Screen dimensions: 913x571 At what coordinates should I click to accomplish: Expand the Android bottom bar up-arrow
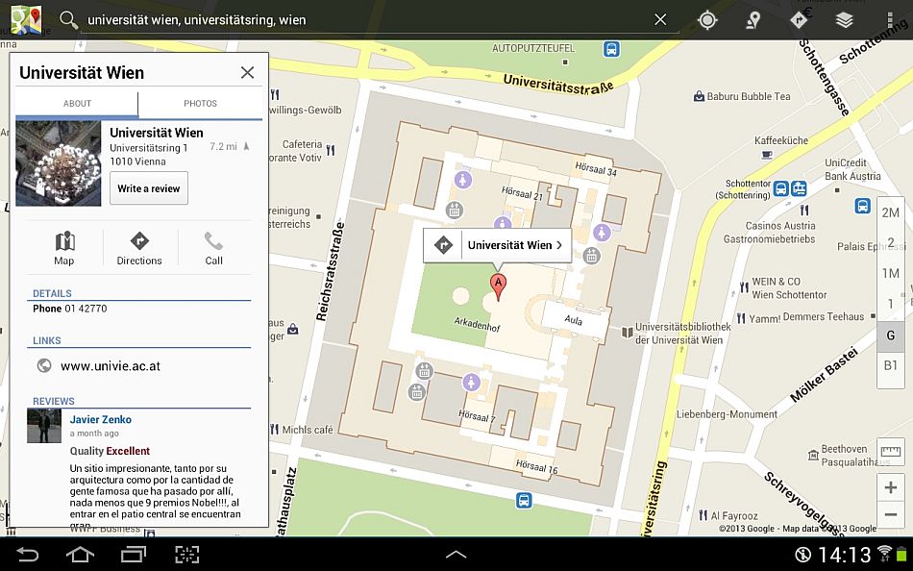456,555
